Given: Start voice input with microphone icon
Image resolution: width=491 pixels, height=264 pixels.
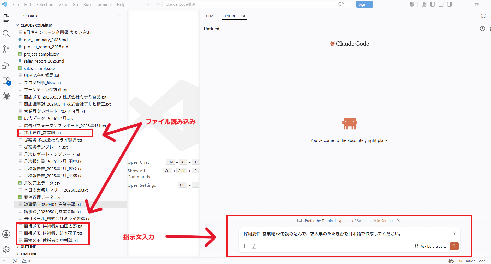Looking at the screenshot, I should (454, 233).
